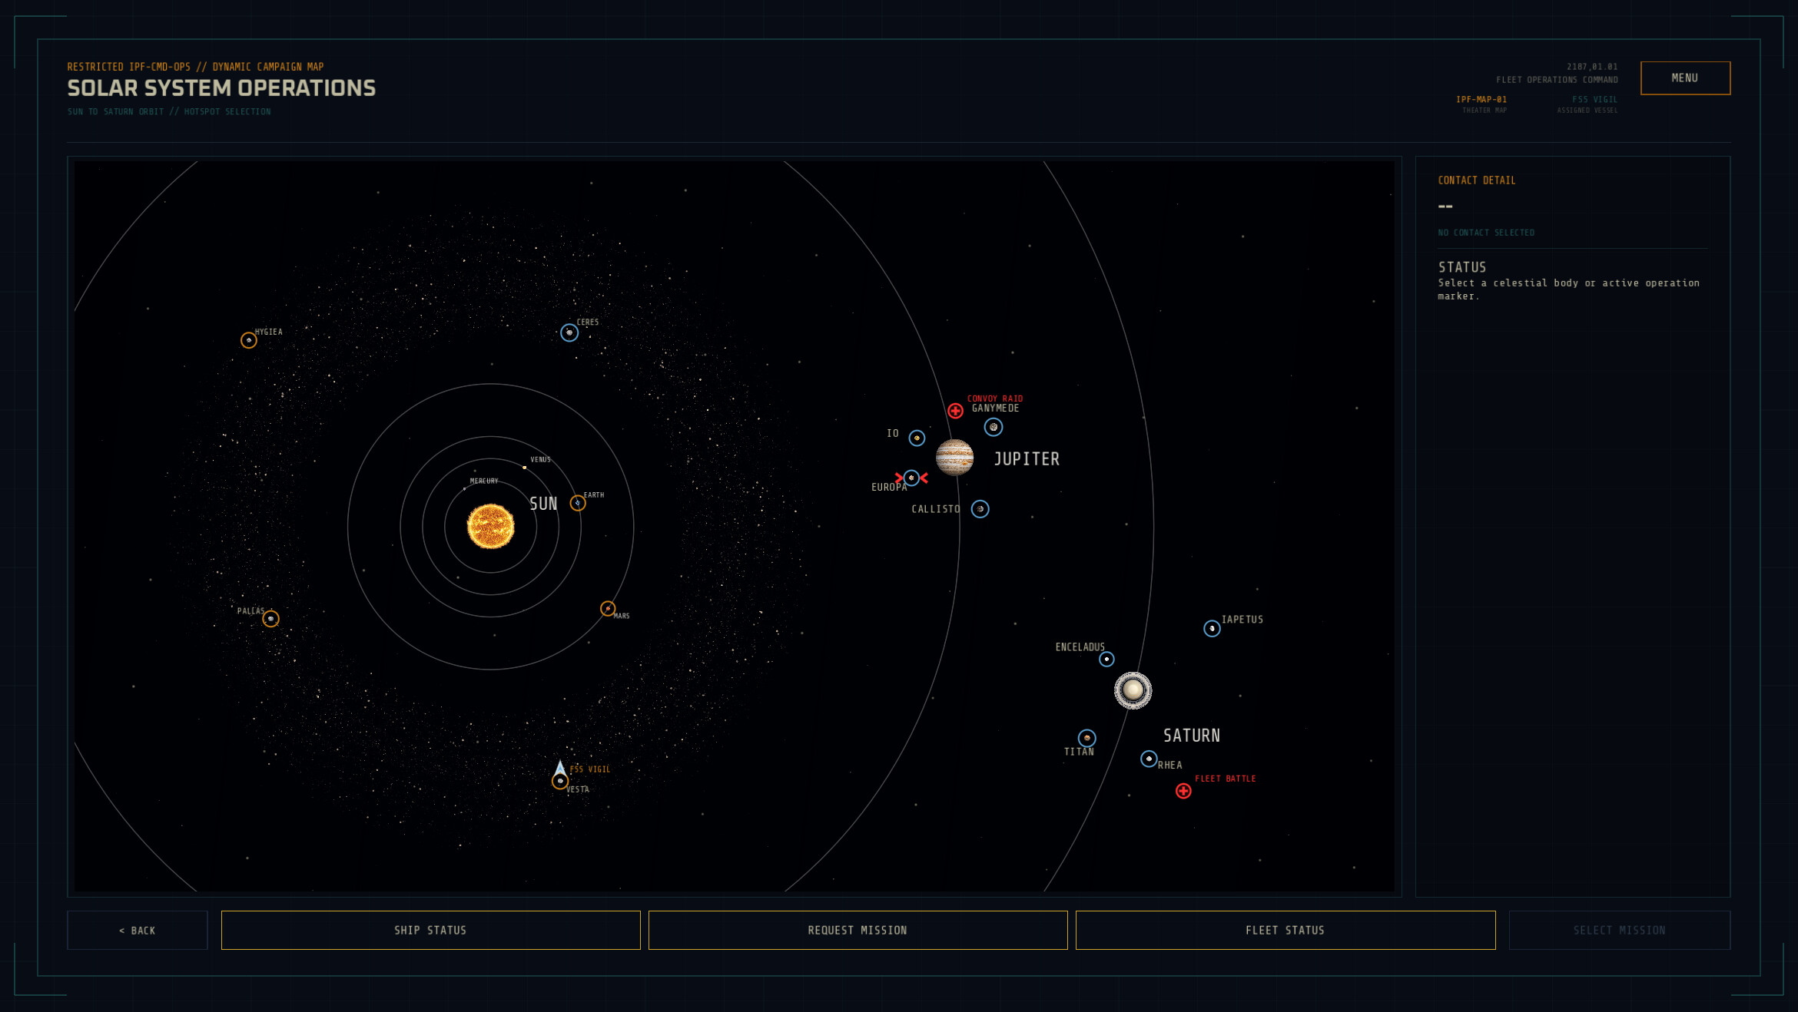
Task: Select the Hygiea asteroid marker
Action: [249, 340]
